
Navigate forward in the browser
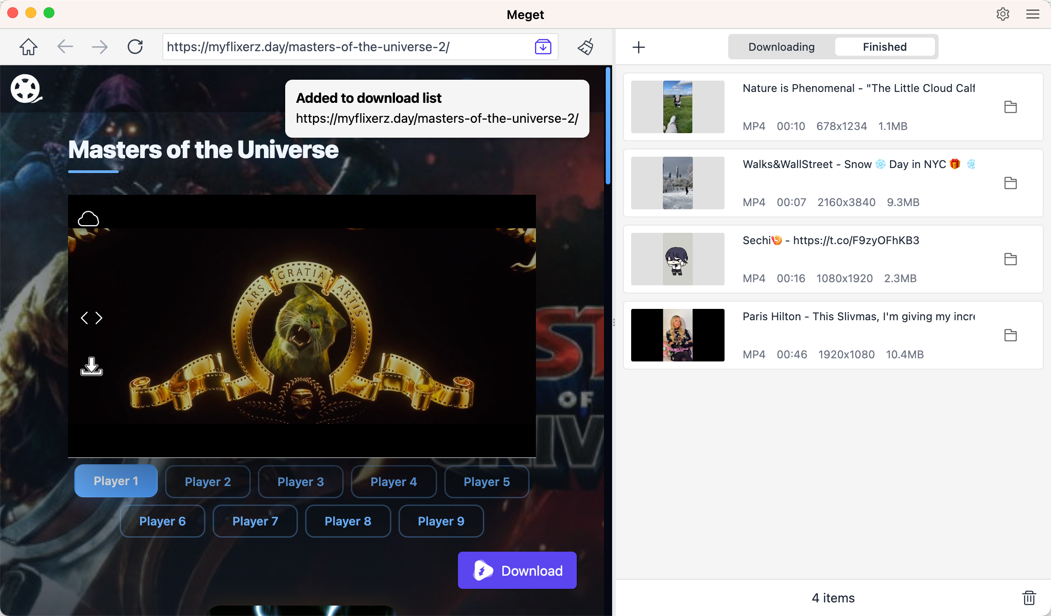[x=100, y=47]
